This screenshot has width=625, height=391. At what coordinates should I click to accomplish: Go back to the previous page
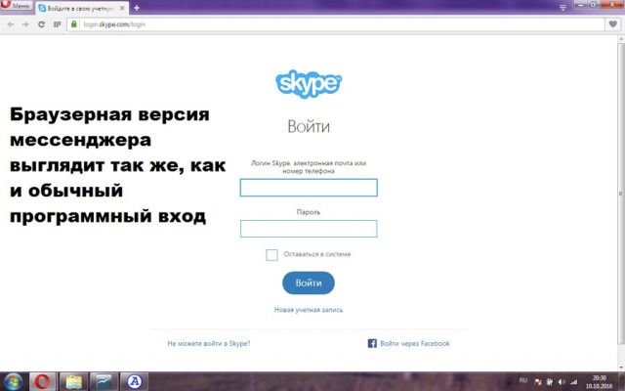[x=11, y=24]
